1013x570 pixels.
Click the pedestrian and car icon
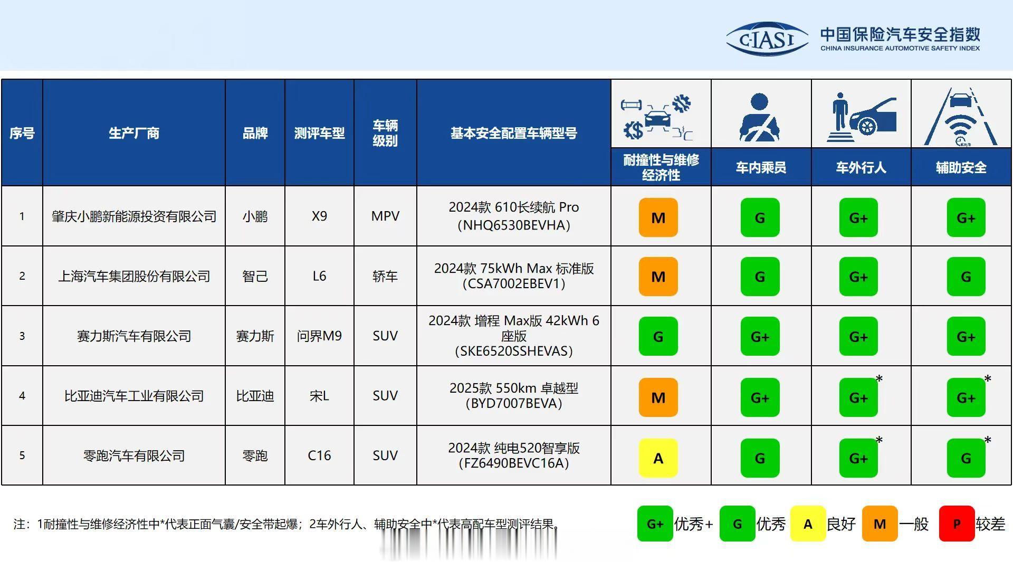pyautogui.click(x=861, y=117)
